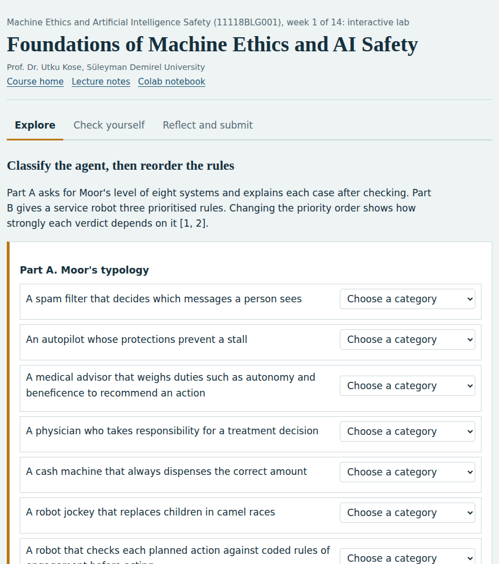Choose a category for the autopilot

click(408, 340)
